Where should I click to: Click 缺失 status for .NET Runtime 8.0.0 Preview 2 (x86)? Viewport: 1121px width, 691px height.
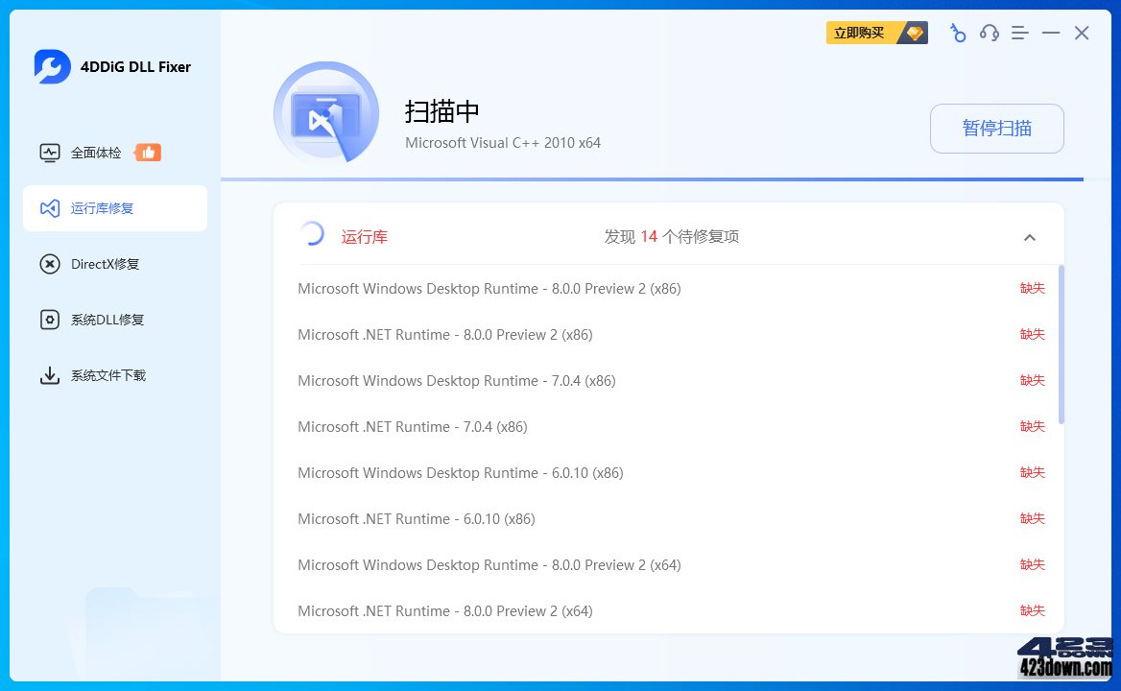(1033, 334)
